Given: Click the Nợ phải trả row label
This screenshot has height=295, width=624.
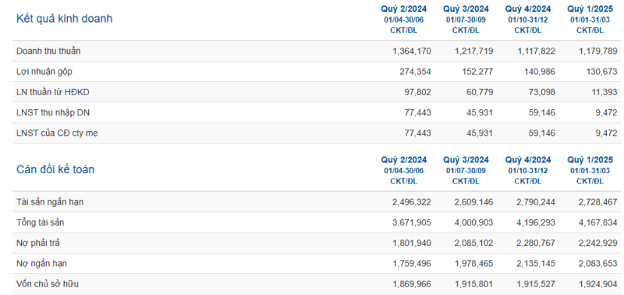Looking at the screenshot, I should [37, 243].
